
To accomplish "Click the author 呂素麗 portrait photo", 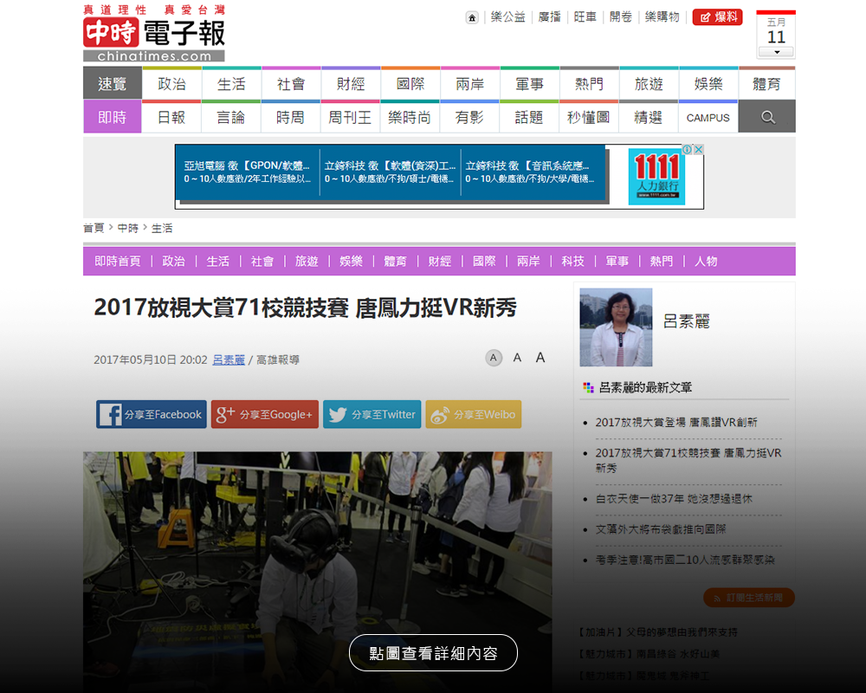I will 616,327.
